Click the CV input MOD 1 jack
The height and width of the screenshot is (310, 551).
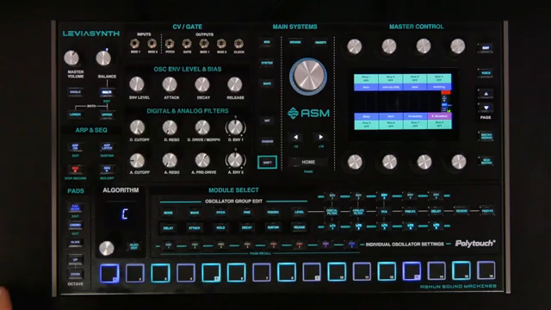(x=134, y=44)
